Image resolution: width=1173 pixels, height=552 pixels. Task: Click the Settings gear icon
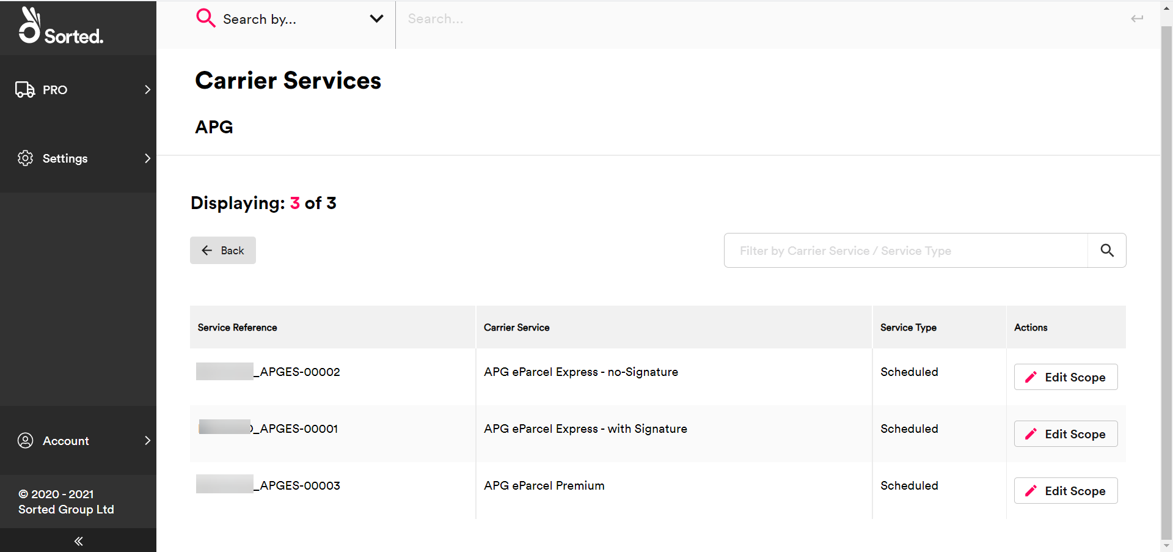pos(26,158)
